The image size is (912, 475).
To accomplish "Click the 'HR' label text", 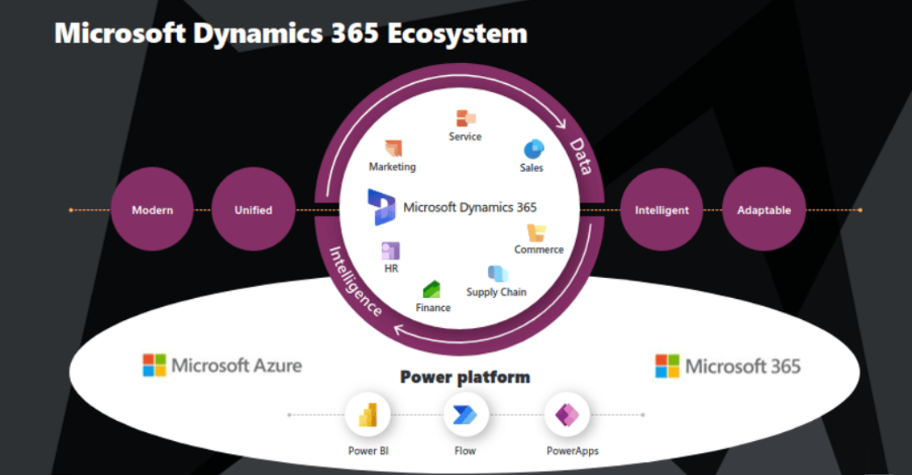I will coord(392,268).
